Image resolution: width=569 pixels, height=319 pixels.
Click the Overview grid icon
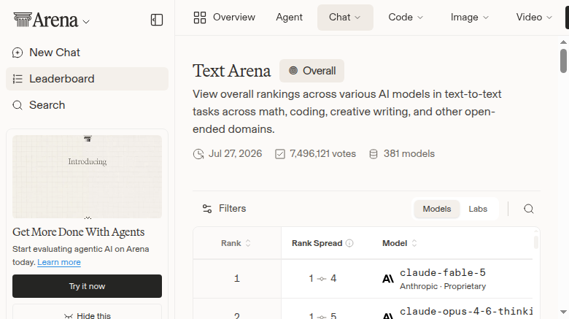[x=200, y=18]
